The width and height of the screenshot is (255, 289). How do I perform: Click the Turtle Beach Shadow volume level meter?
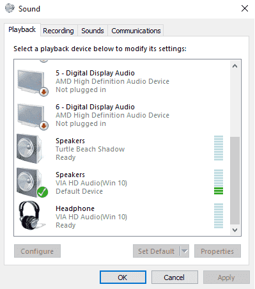pyautogui.click(x=219, y=148)
